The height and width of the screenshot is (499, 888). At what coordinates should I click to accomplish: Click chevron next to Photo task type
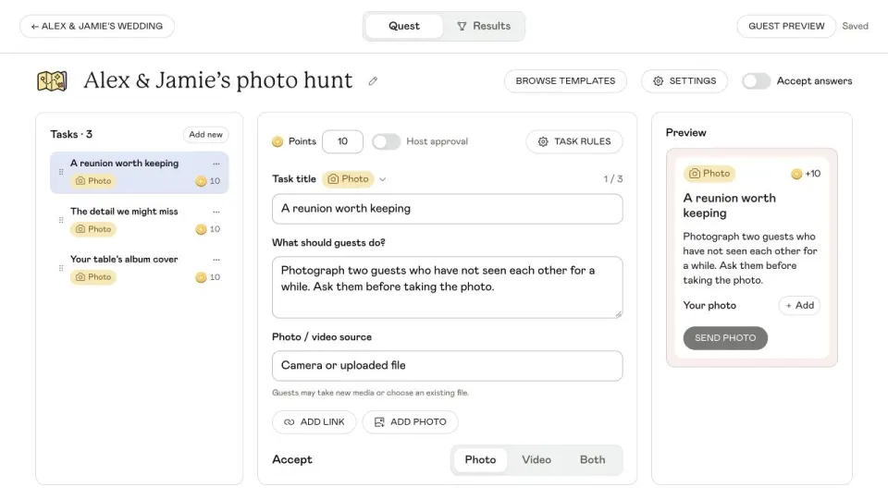coord(383,179)
